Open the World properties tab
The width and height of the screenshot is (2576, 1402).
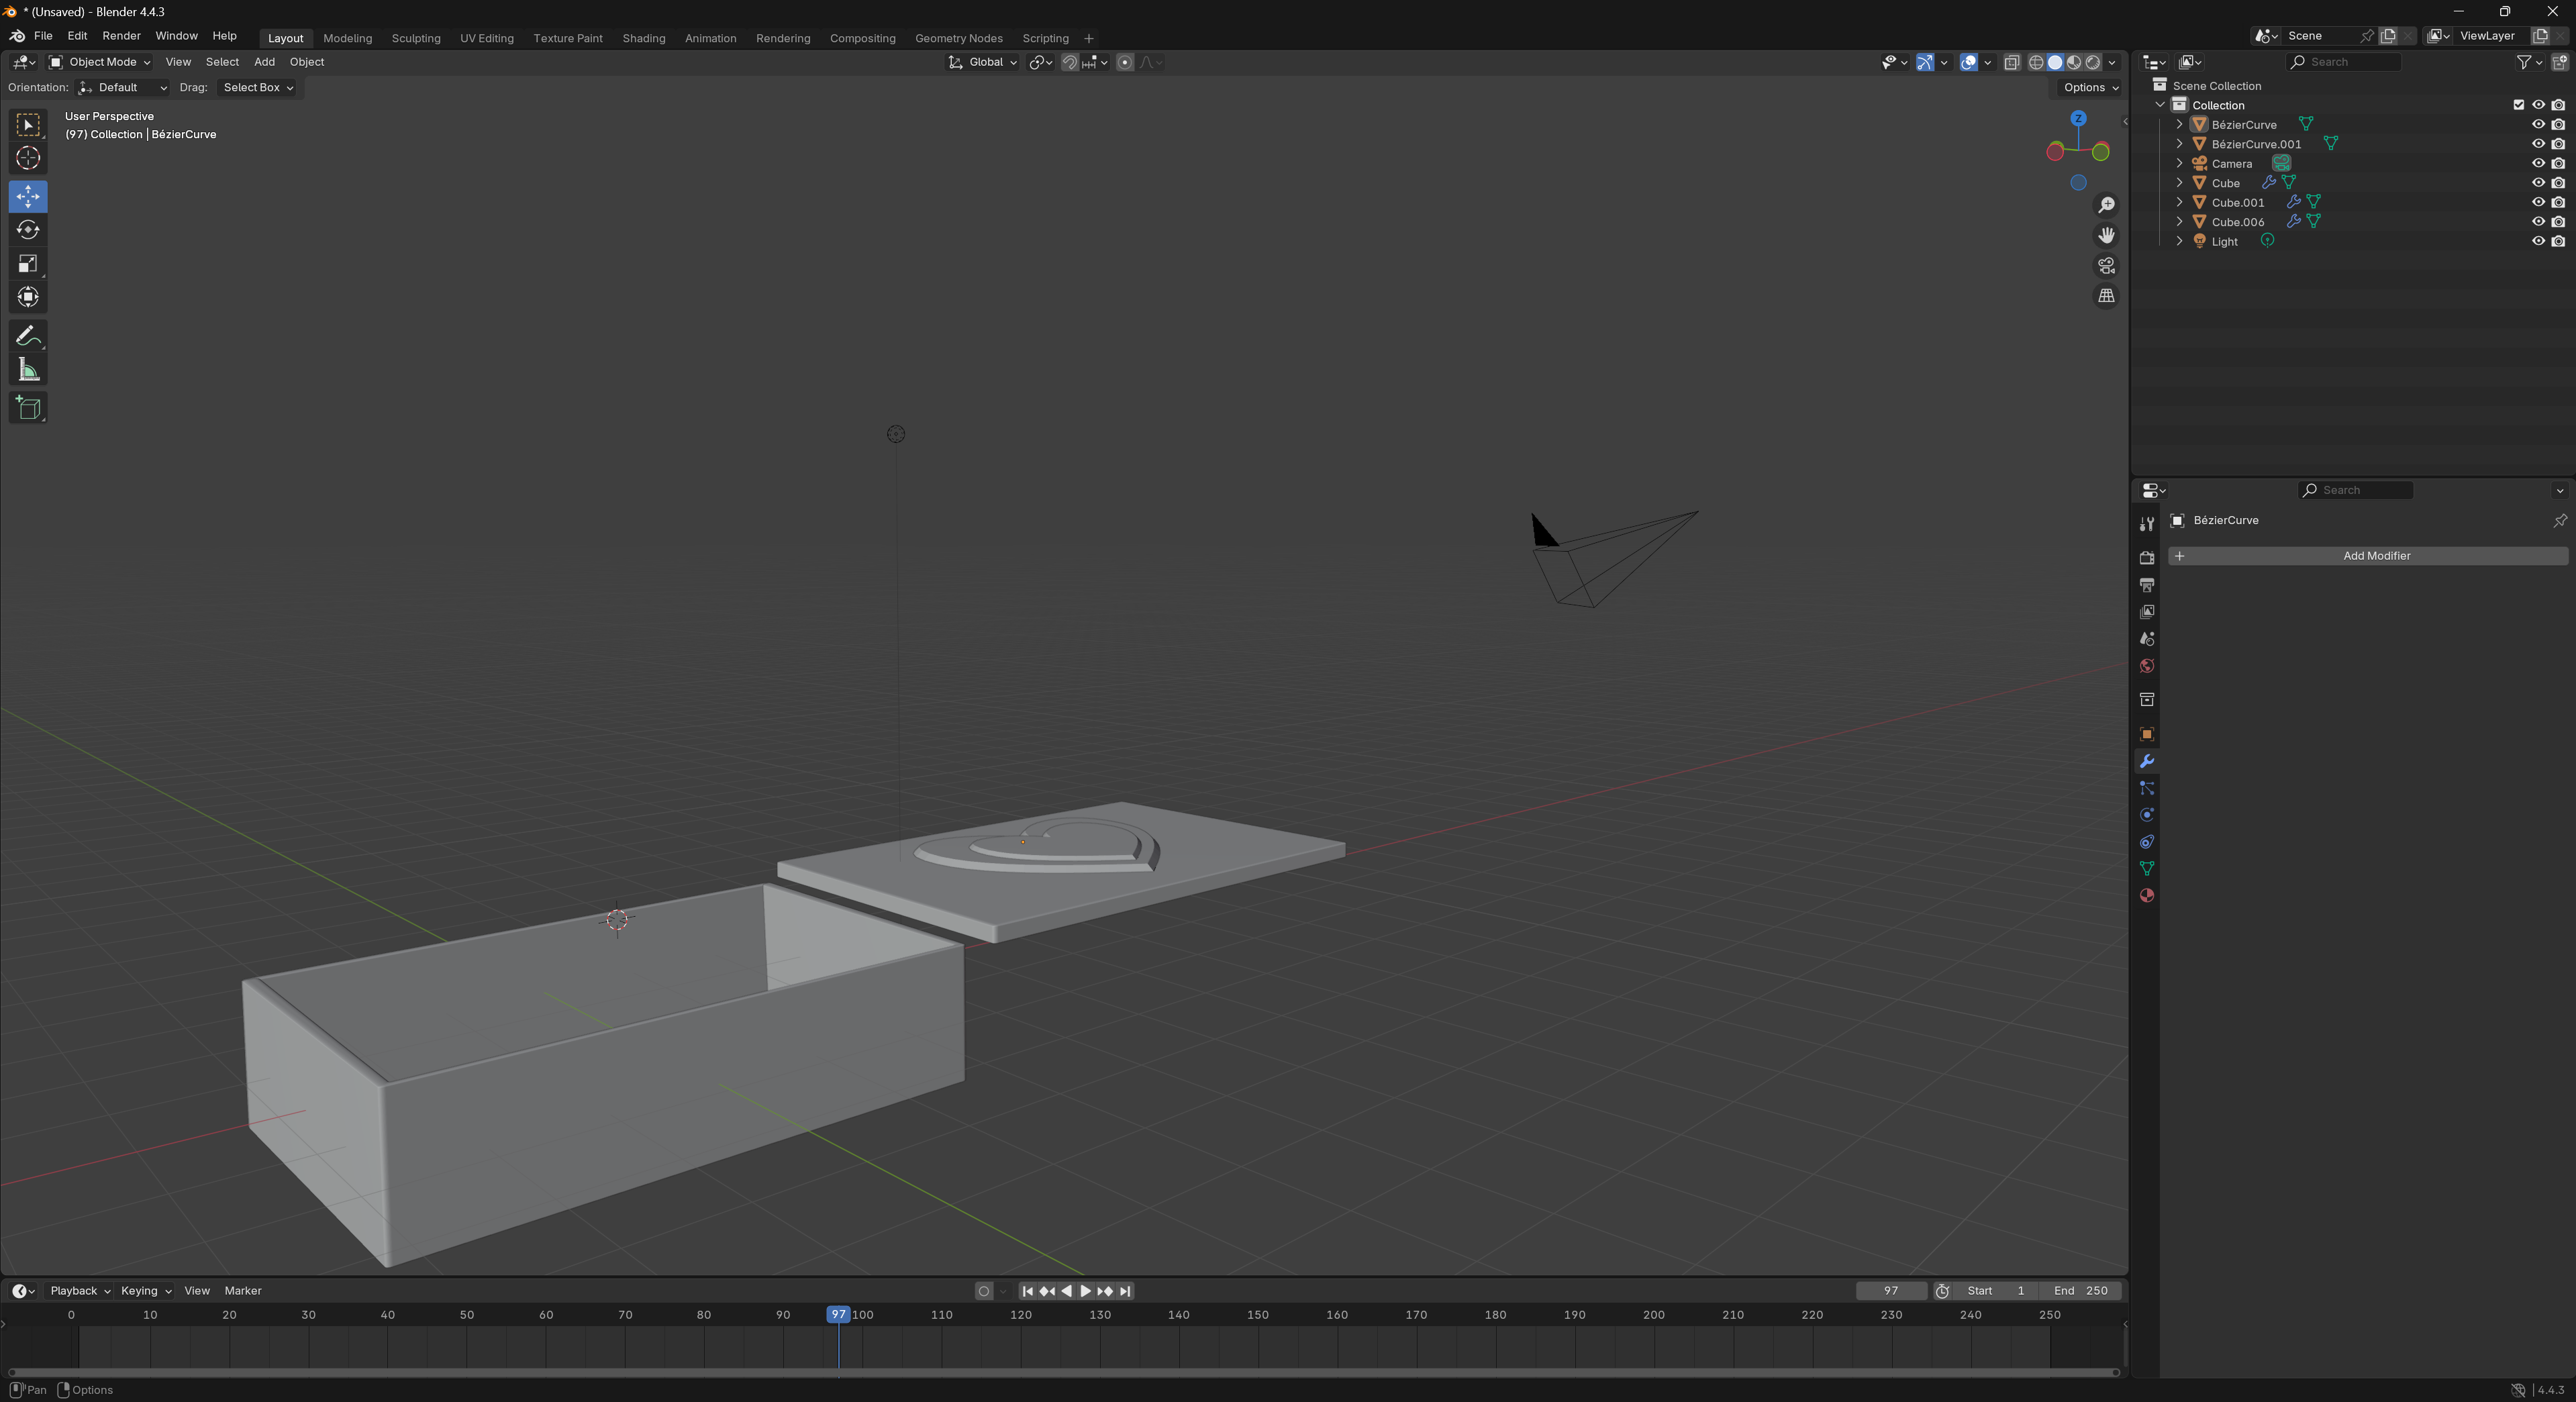tap(2146, 666)
